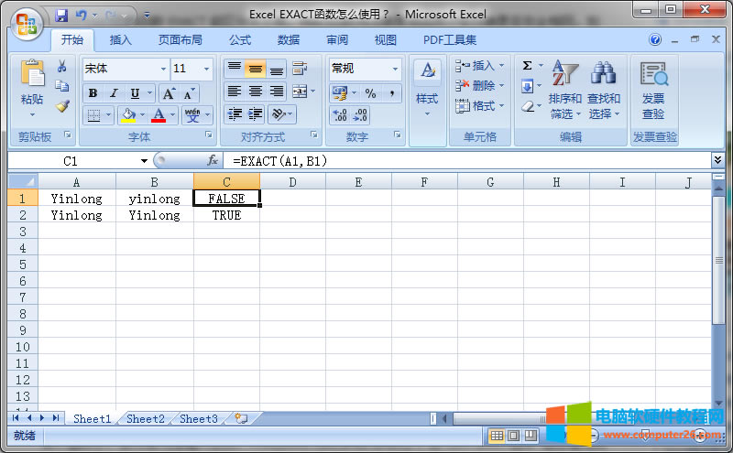Activate the Format Painter brush
This screenshot has height=453, width=733.
point(62,106)
